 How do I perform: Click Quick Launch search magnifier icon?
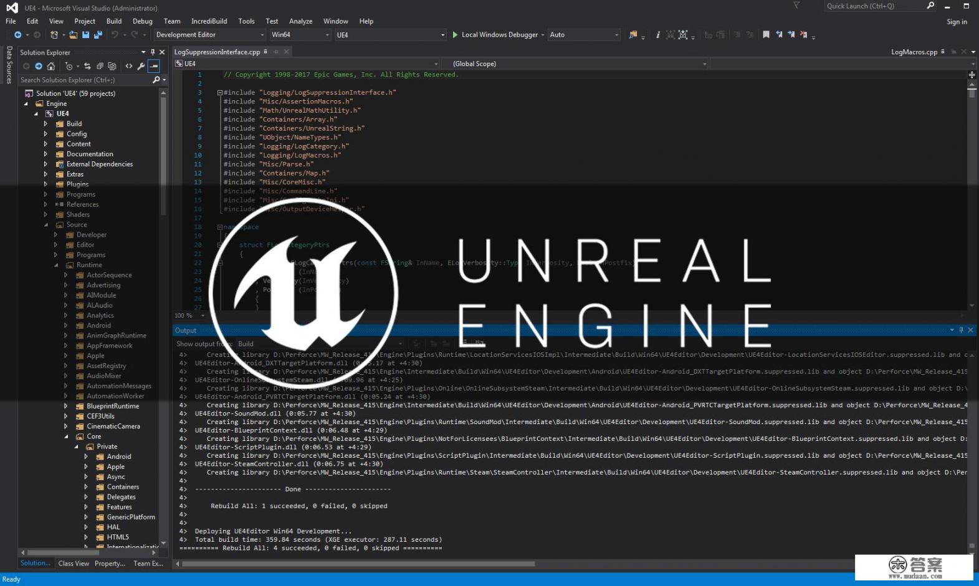(x=931, y=6)
